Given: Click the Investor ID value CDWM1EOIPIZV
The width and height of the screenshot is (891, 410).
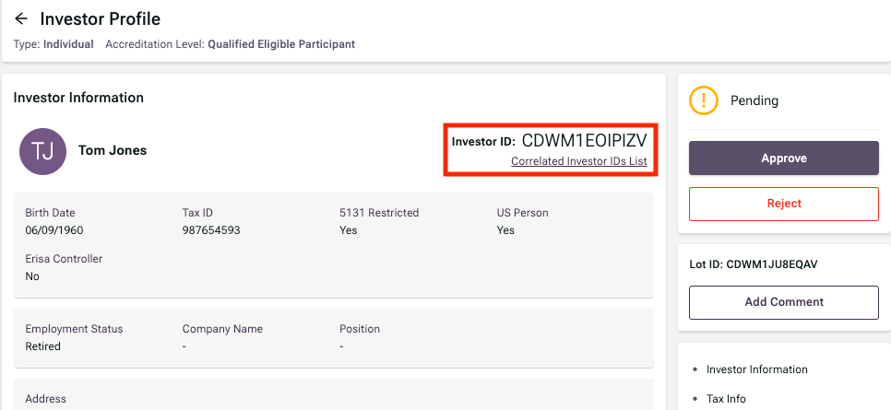Looking at the screenshot, I should 584,141.
